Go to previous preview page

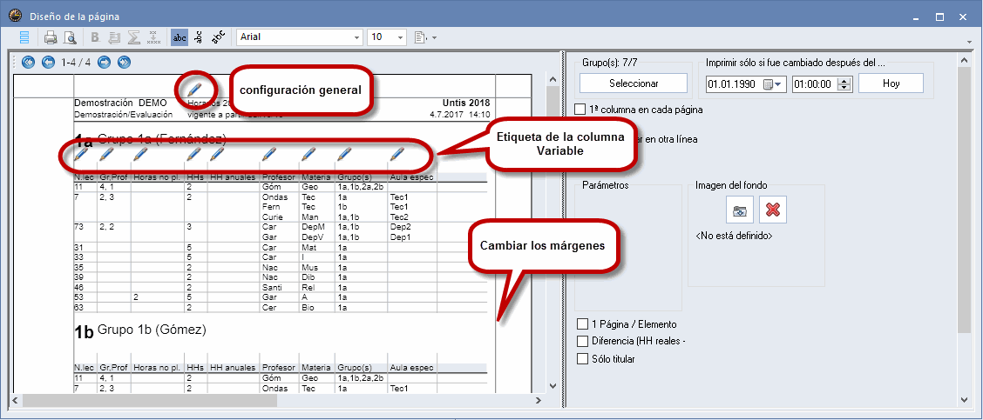click(48, 62)
